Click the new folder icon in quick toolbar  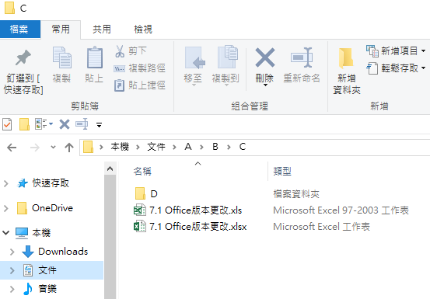[x=24, y=124]
